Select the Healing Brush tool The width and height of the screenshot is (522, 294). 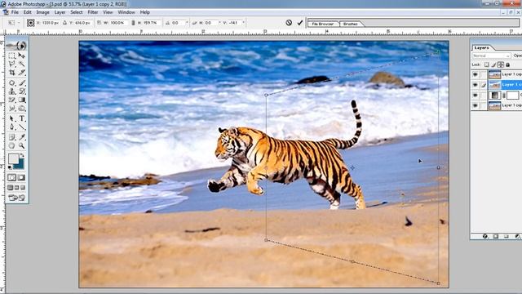click(12, 82)
